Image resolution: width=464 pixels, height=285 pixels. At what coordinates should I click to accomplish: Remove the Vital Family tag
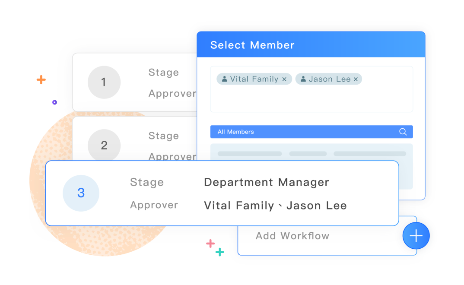(284, 79)
